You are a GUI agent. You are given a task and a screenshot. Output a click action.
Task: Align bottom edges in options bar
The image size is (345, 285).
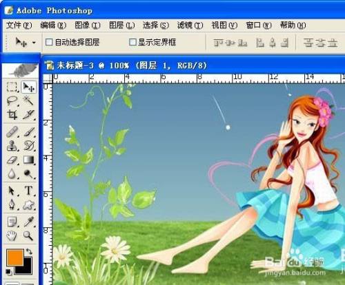(x=242, y=43)
